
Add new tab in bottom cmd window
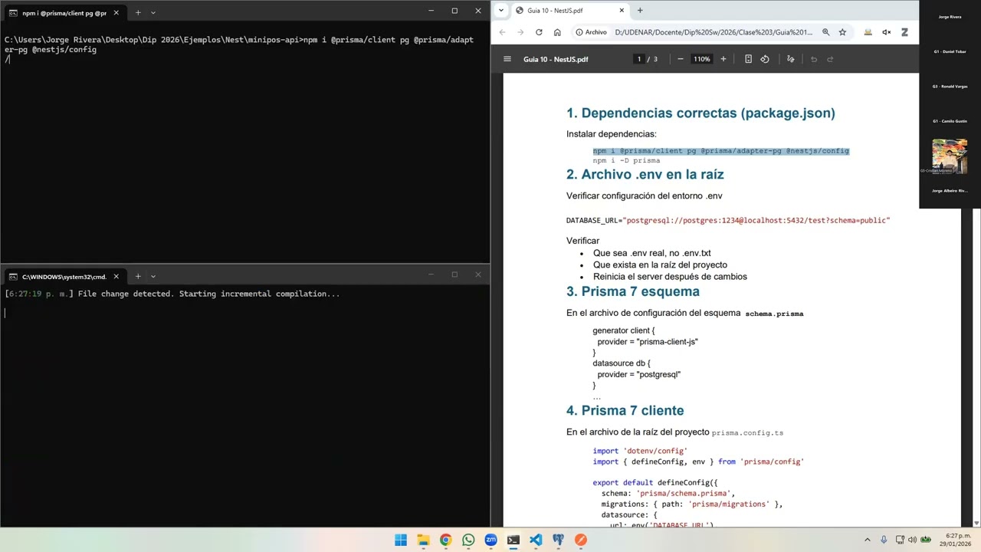(x=138, y=276)
